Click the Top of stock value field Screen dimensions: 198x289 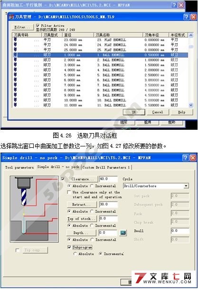(x=108, y=219)
